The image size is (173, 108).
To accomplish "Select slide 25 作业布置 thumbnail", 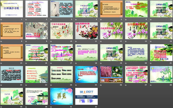I will [x=87, y=74].
